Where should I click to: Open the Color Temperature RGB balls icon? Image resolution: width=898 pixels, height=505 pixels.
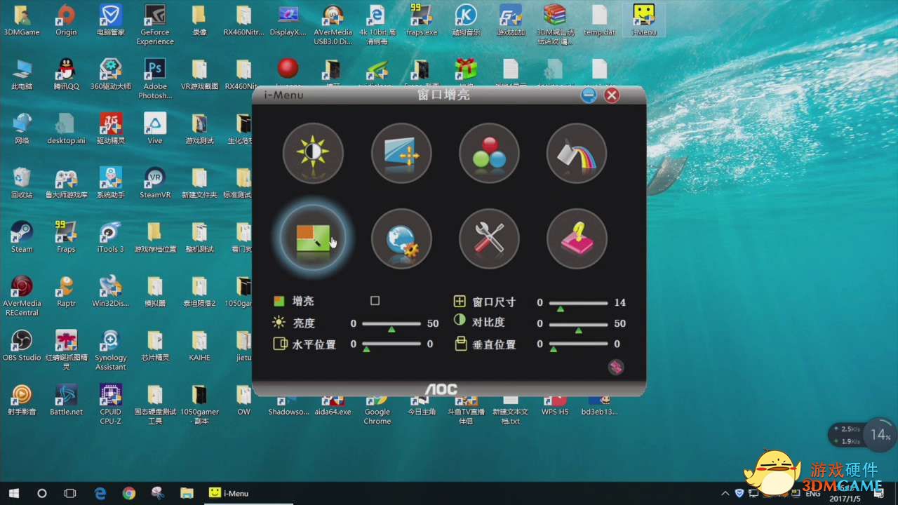(x=489, y=154)
